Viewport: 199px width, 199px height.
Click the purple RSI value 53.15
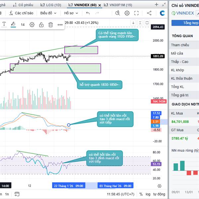(156, 164)
